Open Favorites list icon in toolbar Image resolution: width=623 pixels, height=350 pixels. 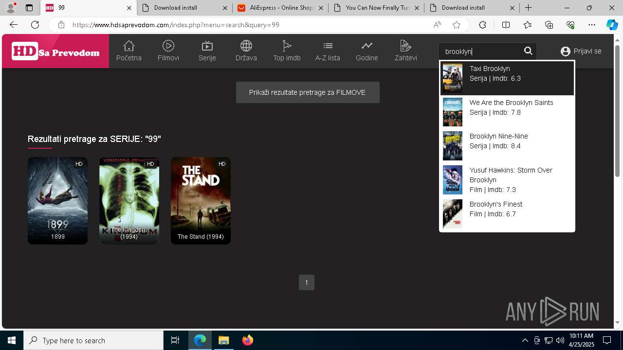coord(528,25)
